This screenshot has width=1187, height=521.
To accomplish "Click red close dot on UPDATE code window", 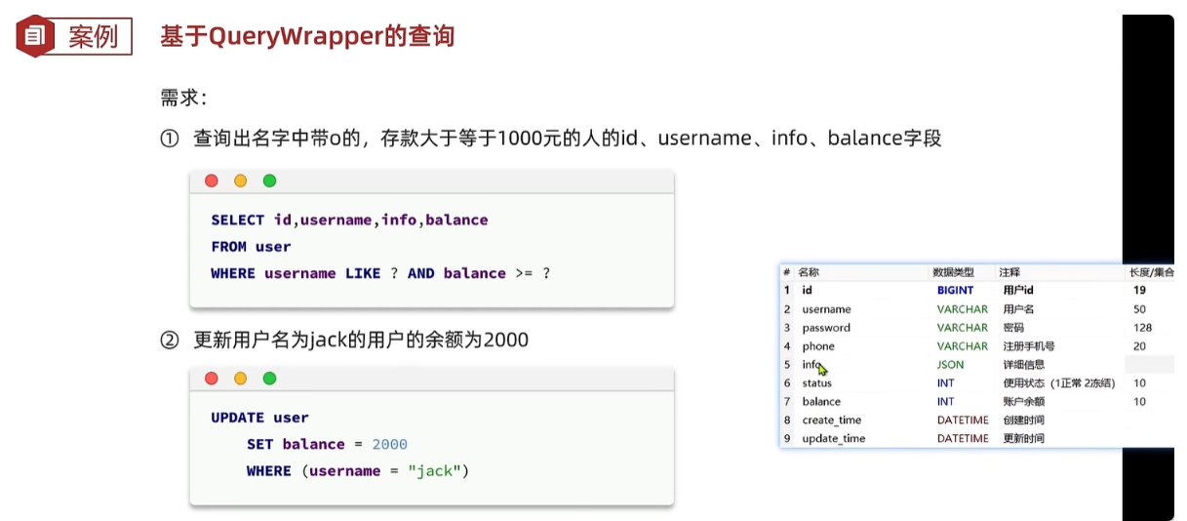I will [x=212, y=379].
